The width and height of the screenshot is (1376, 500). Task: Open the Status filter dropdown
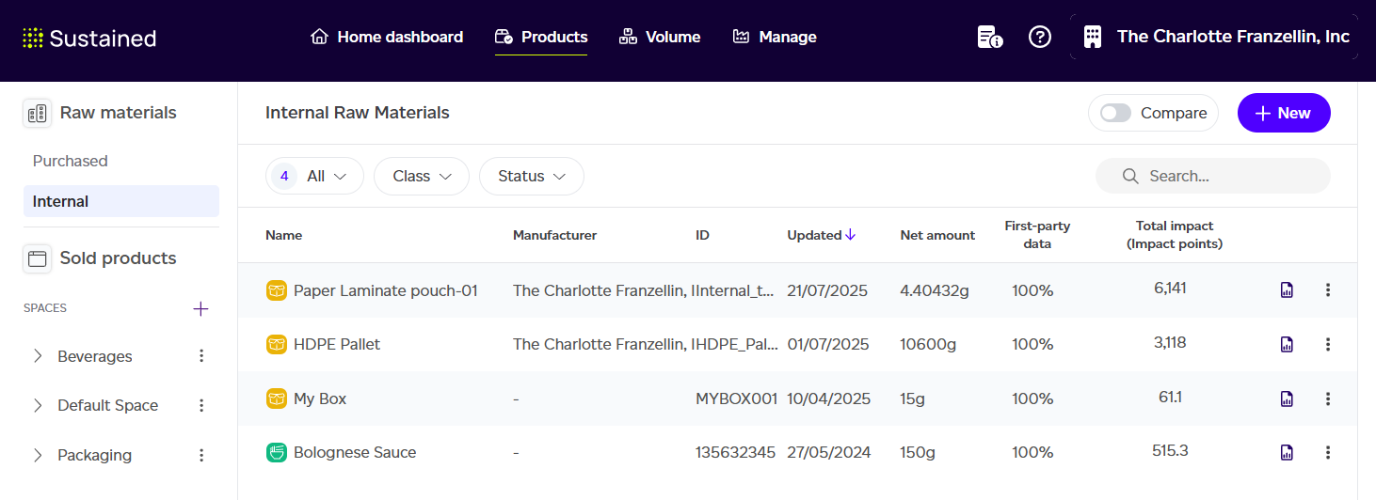point(531,177)
